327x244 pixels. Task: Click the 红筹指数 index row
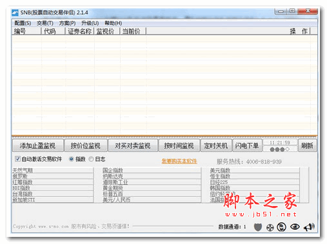tap(53, 182)
